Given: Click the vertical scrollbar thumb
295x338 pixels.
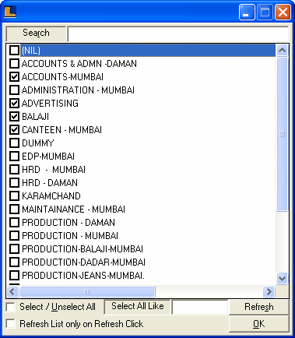Looking at the screenshot, I should click(282, 134).
